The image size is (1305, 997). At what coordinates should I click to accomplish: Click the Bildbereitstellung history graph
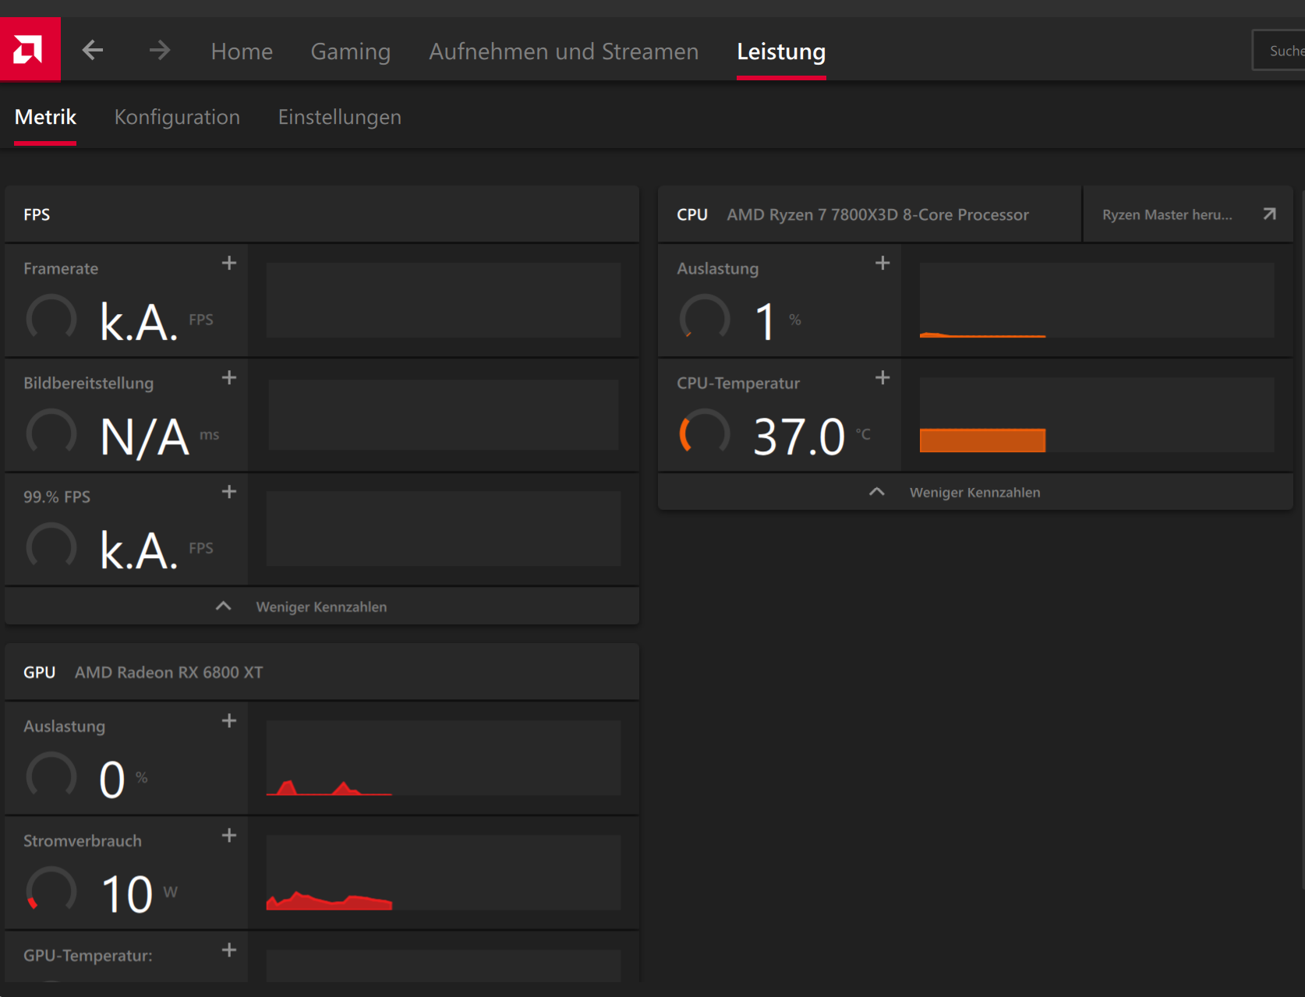click(x=444, y=415)
